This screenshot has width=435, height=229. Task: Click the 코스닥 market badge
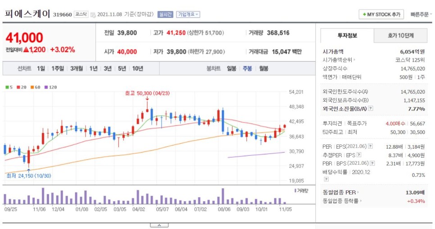coord(81,14)
